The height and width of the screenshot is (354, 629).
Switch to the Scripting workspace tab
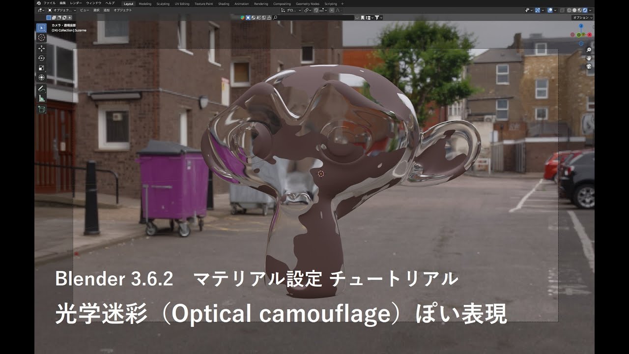click(331, 4)
